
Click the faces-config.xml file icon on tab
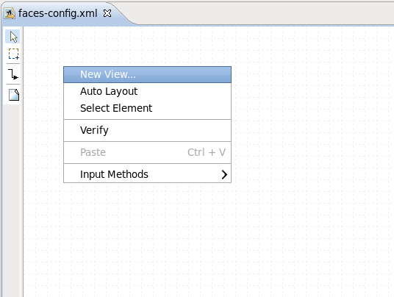(10, 13)
